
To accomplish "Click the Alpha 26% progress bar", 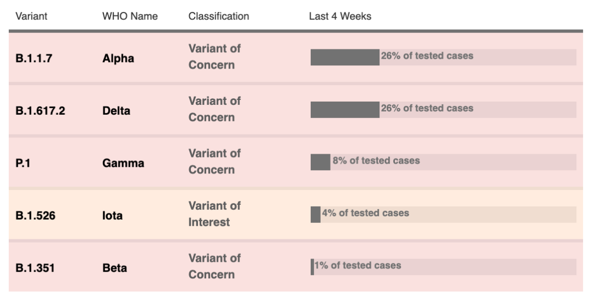I will click(444, 57).
